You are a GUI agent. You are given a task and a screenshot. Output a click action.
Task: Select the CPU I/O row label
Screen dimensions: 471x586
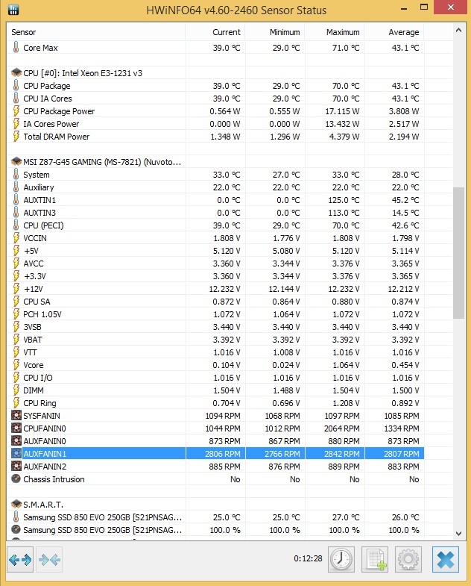(x=38, y=378)
